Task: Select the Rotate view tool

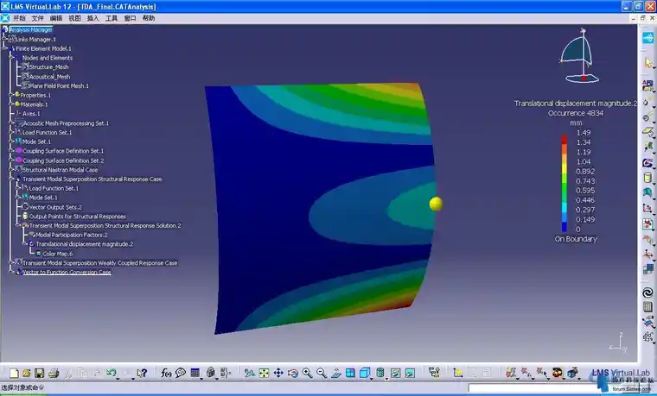Action: tap(292, 373)
